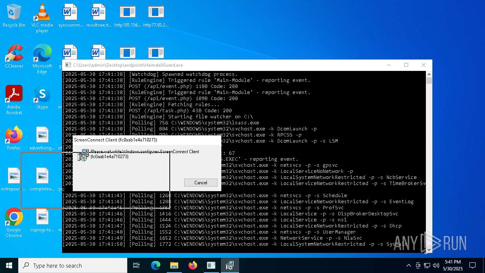Screen dimensions: 485x273
Task: Click the taskbar search box
Action: tap(73, 265)
